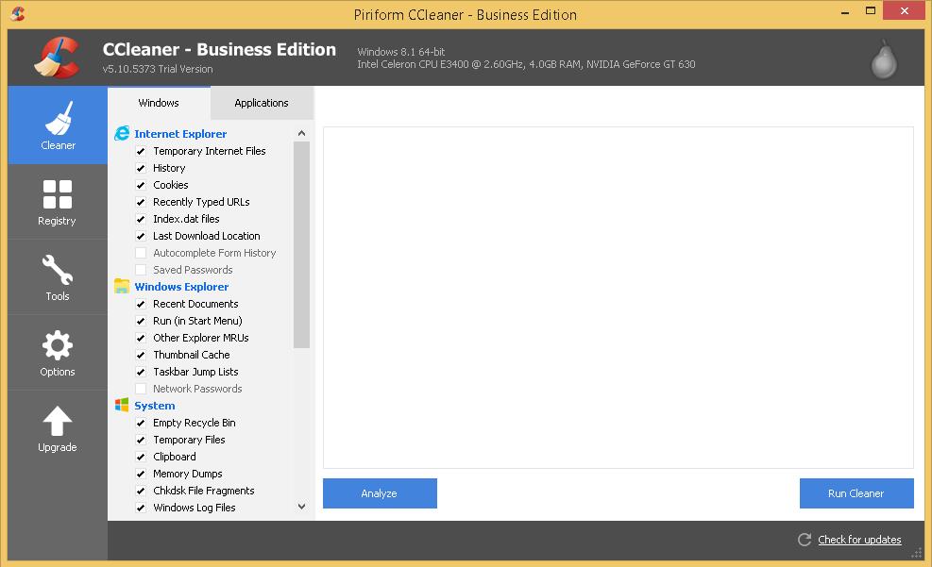Open the Registry section
Screen dimensions: 932x567
[x=58, y=202]
